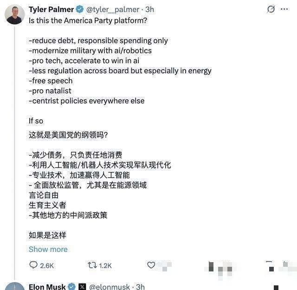Click the 3h timestamp on Tyler's tweet
Viewport: 297px width, 290px height.
[149, 9]
